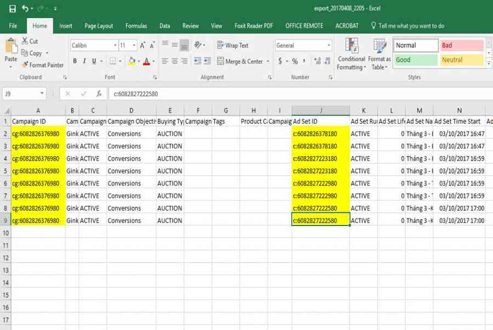The width and height of the screenshot is (493, 330).
Task: Apply percent style to cells
Action: coord(295,61)
